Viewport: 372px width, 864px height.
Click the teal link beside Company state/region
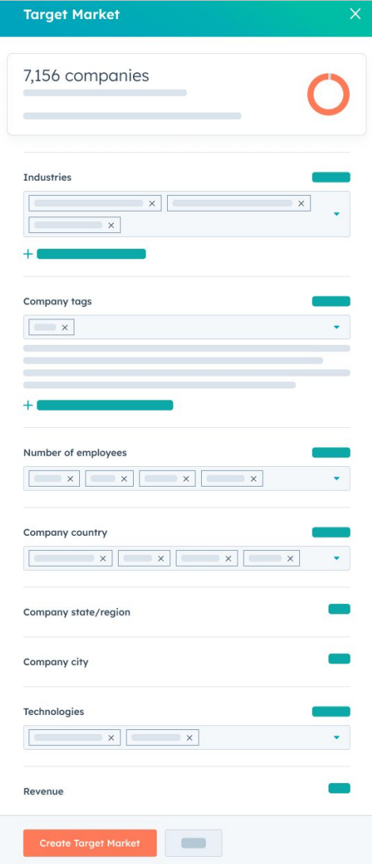coord(339,609)
